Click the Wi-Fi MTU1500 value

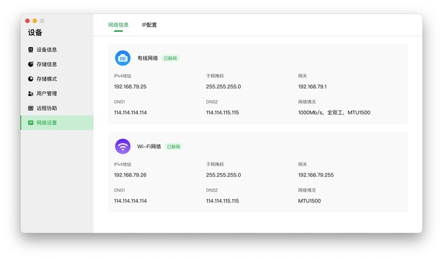[x=309, y=201]
